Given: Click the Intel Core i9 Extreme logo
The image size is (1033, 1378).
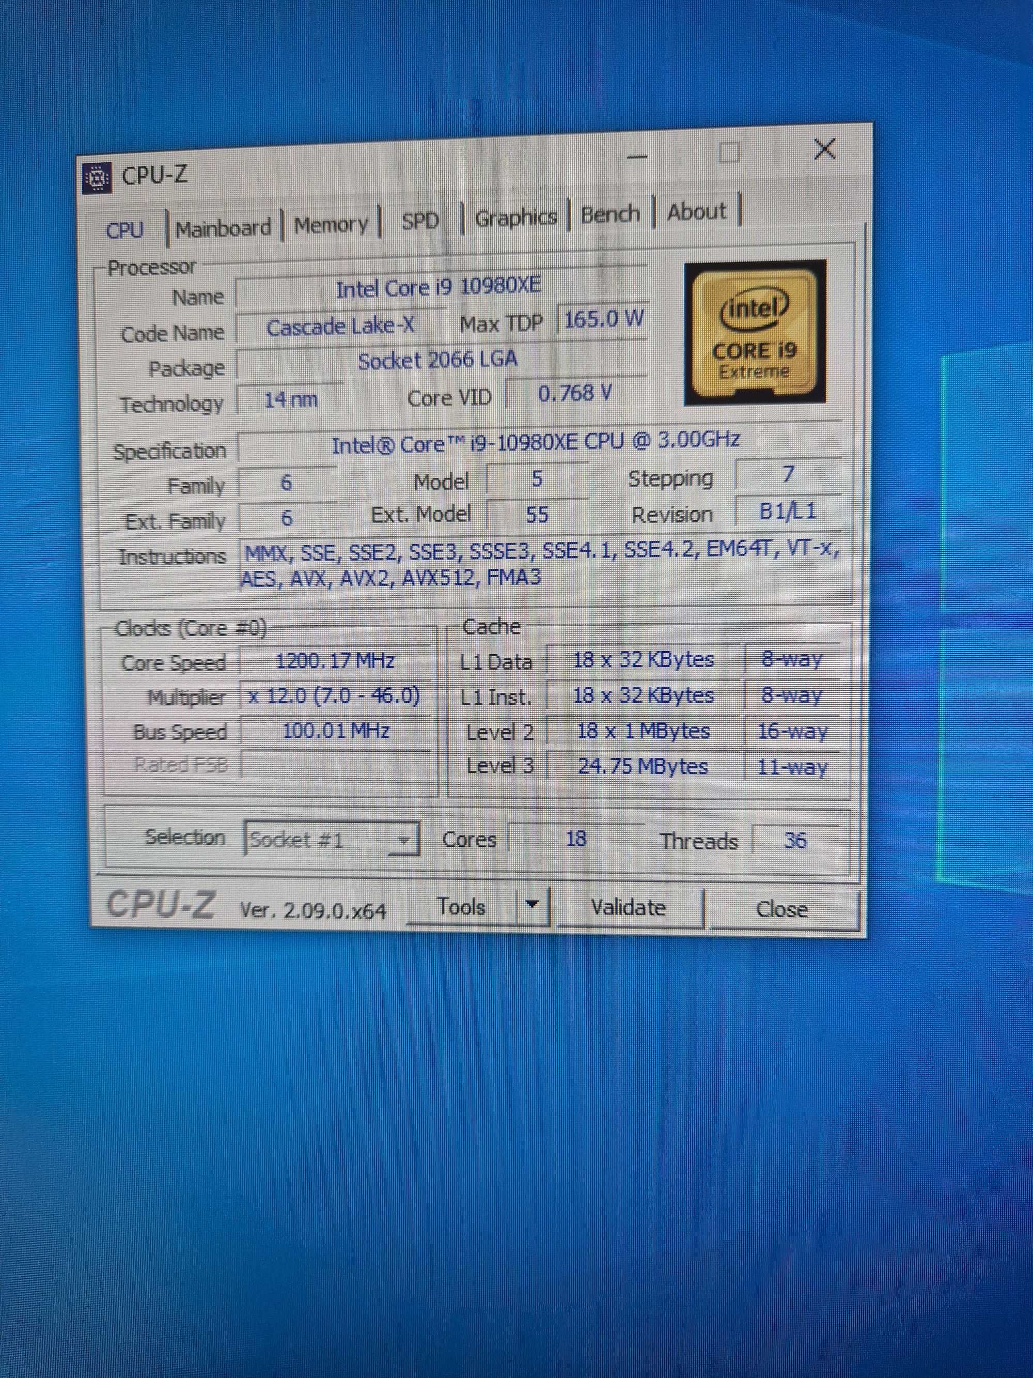Looking at the screenshot, I should 755,333.
